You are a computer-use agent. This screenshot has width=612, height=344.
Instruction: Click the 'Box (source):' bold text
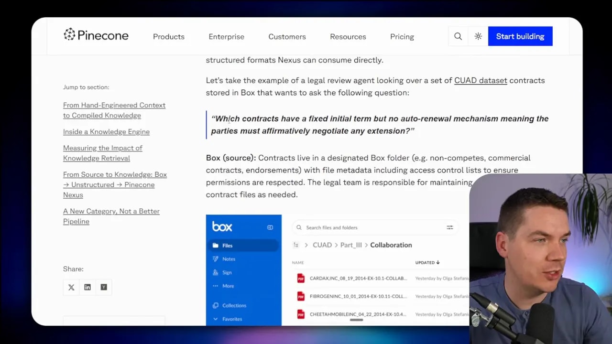click(x=231, y=158)
